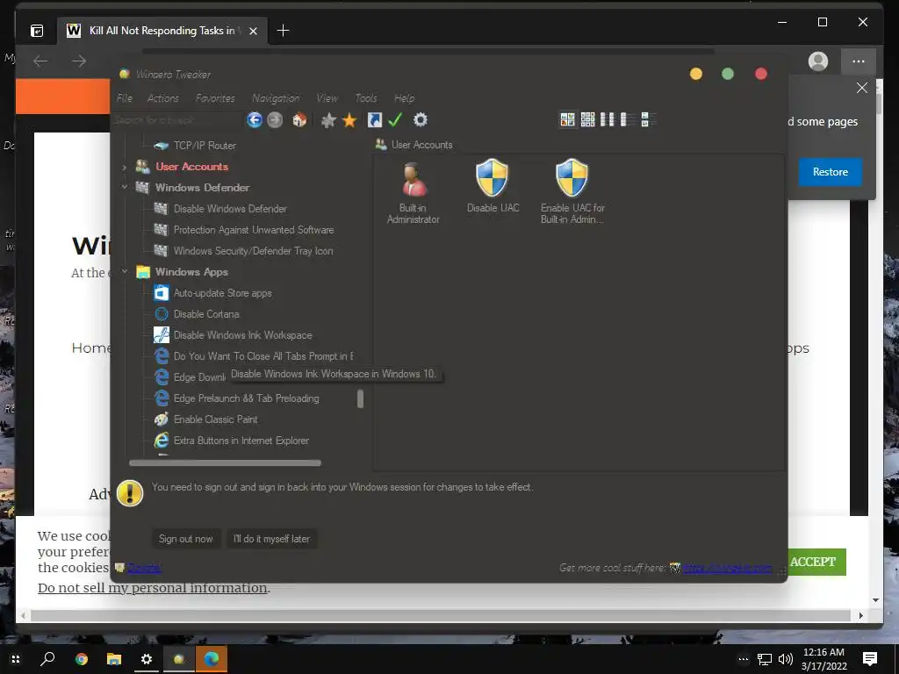Switch to the details view mode icon

coord(627,119)
